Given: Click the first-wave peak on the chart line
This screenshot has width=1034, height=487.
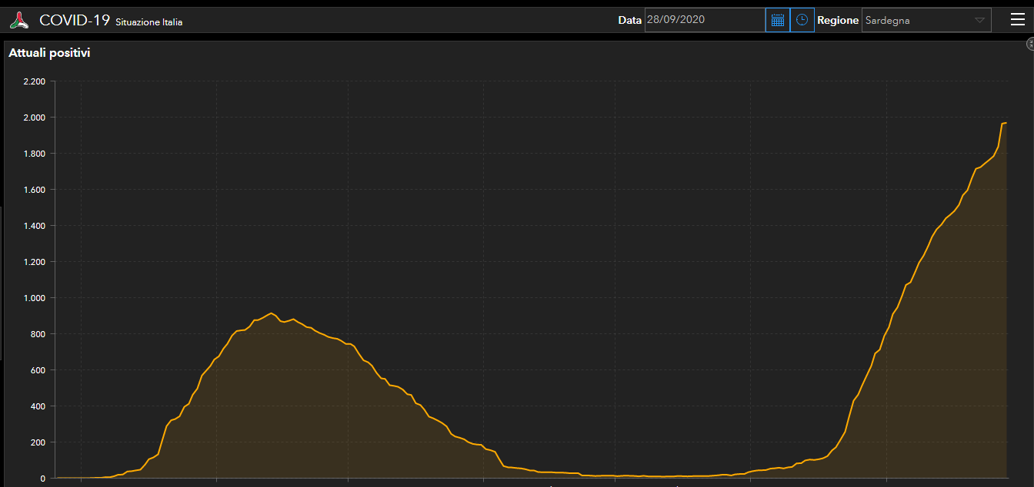Looking at the screenshot, I should point(271,313).
